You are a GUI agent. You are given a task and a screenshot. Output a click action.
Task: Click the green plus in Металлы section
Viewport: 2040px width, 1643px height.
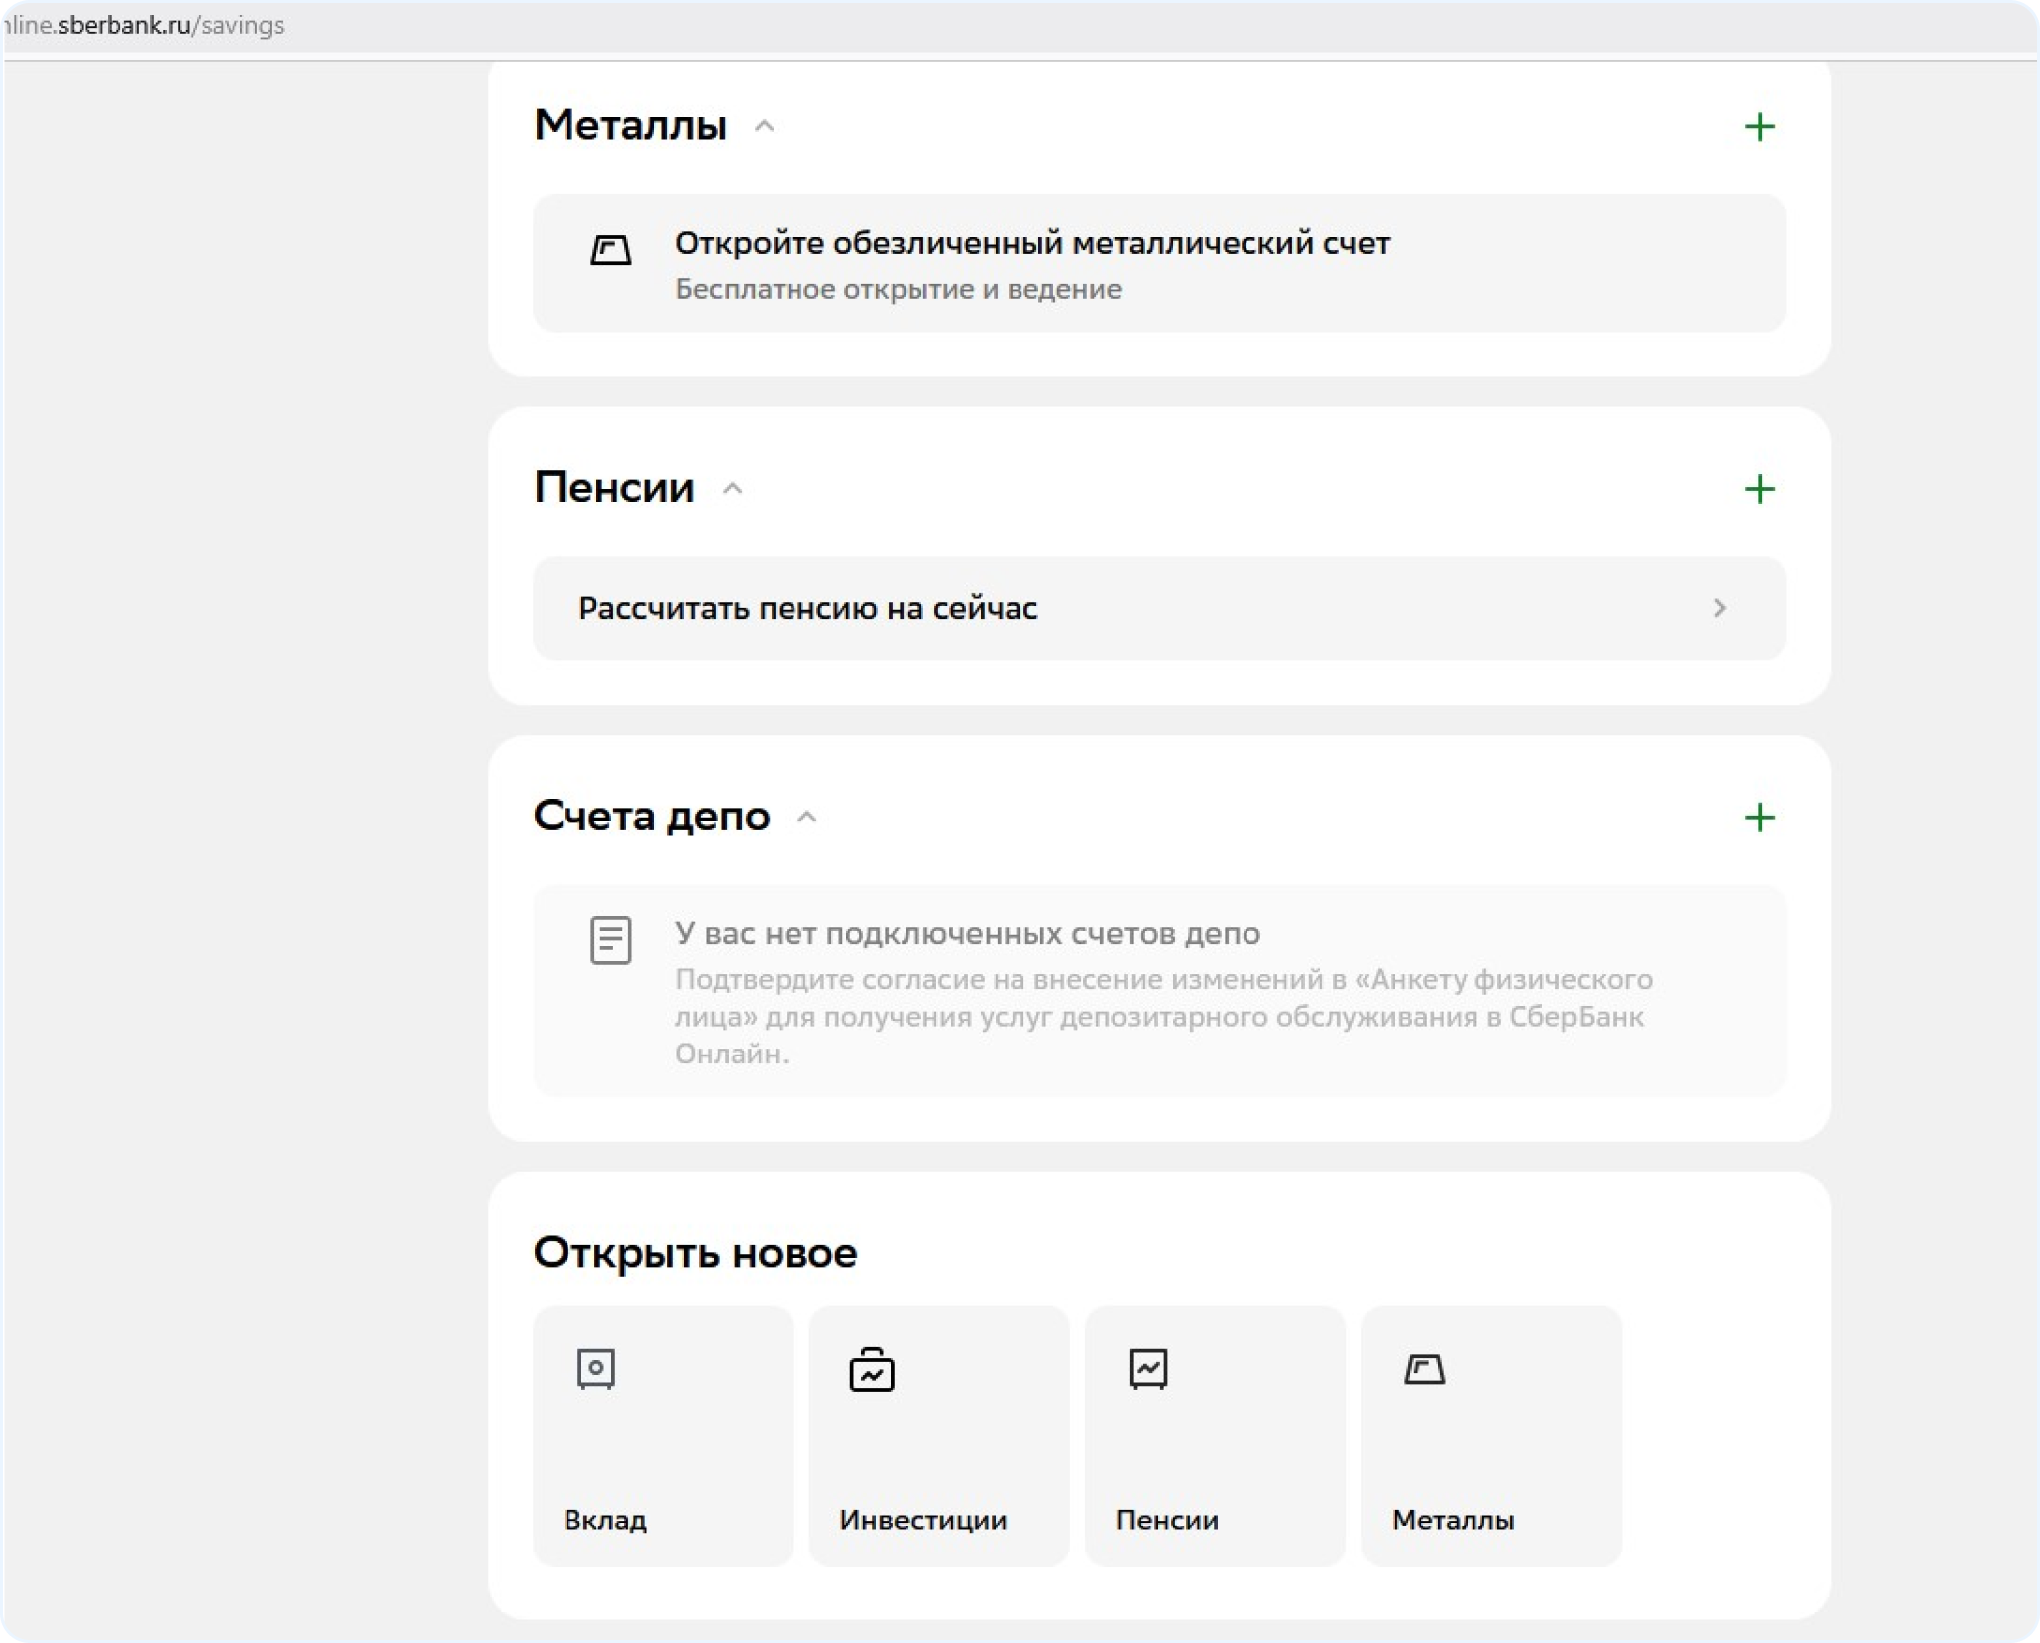pos(1759,126)
